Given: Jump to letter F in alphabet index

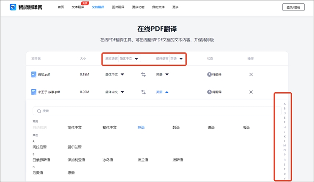Looking at the screenshot, I should click(285, 122).
